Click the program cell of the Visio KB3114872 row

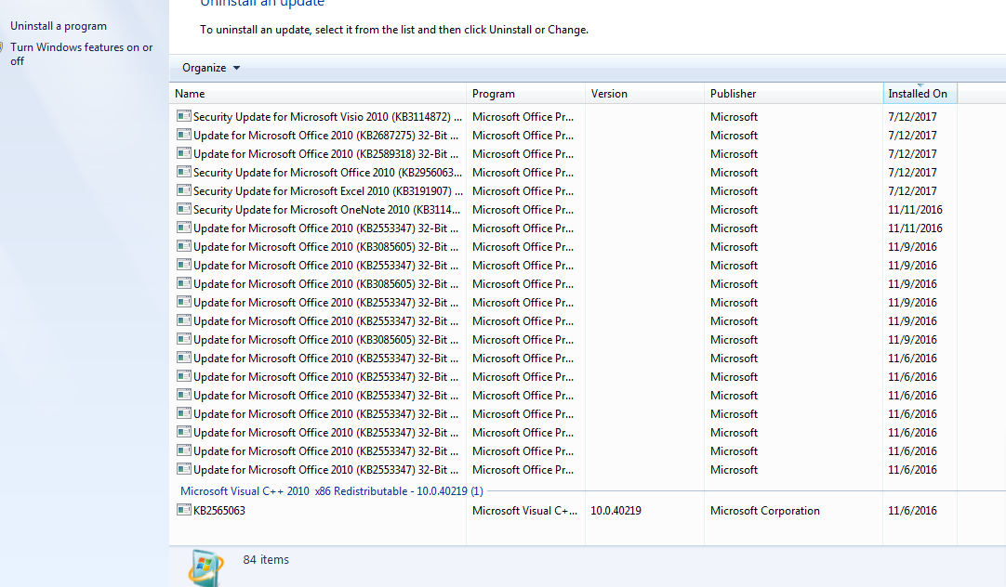523,117
